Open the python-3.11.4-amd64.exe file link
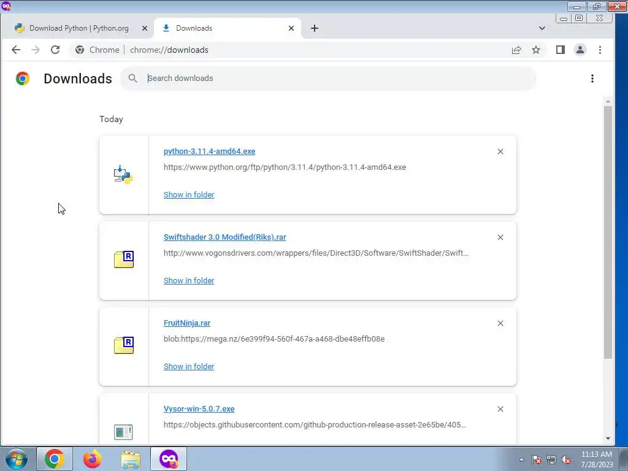The width and height of the screenshot is (628, 471). [210, 151]
